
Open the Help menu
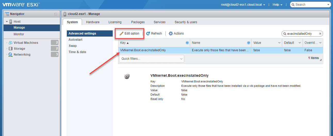[x=278, y=5]
